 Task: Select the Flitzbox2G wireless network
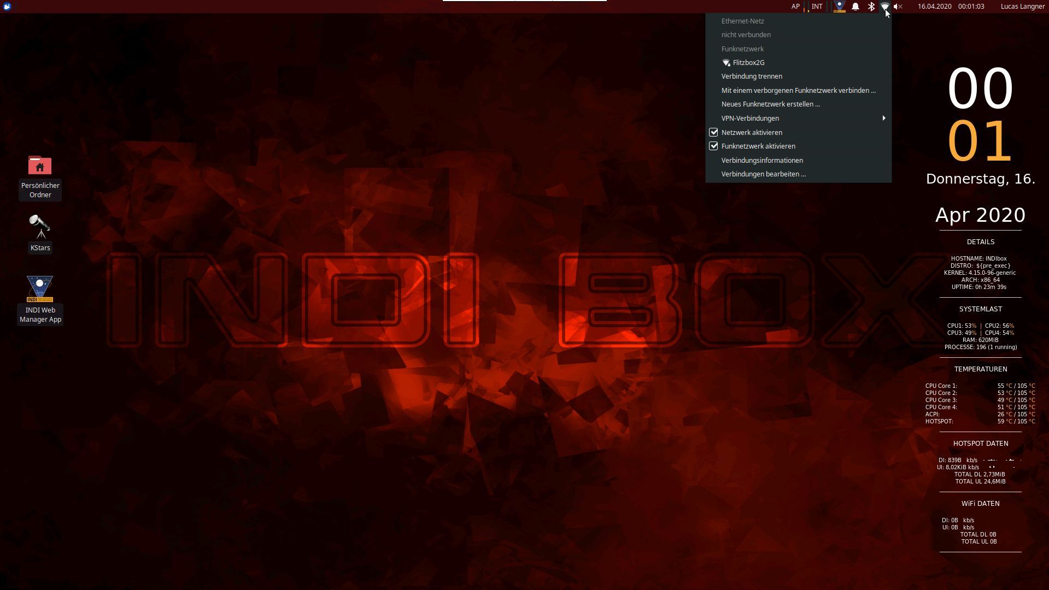point(749,62)
